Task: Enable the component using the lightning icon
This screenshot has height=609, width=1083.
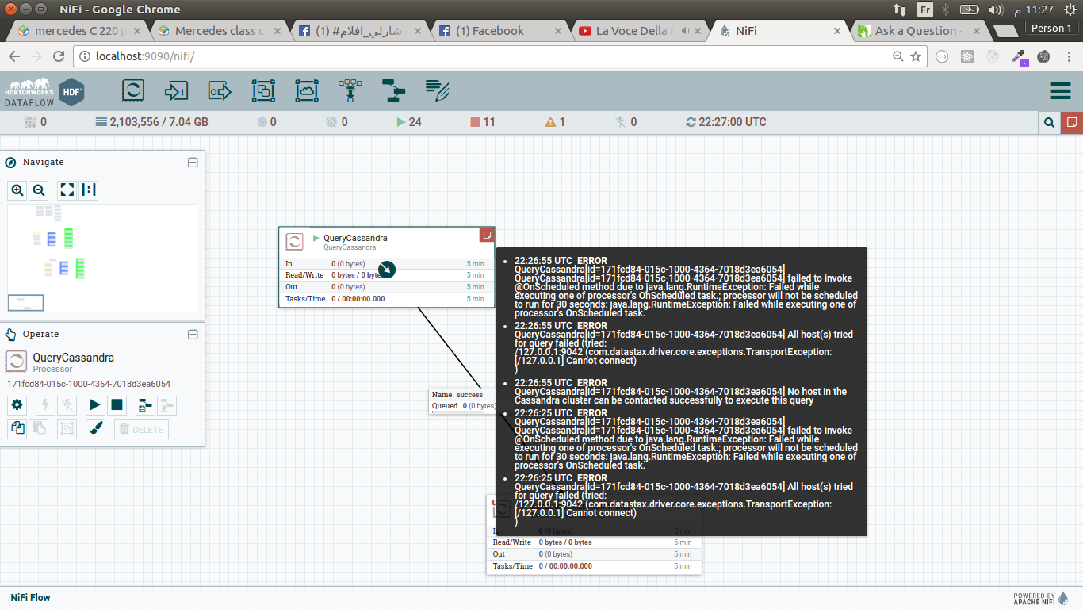Action: pos(45,405)
